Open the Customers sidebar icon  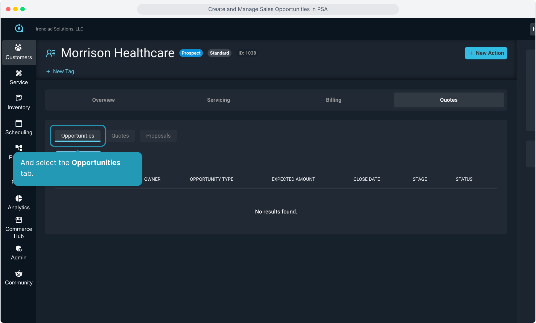pyautogui.click(x=19, y=48)
